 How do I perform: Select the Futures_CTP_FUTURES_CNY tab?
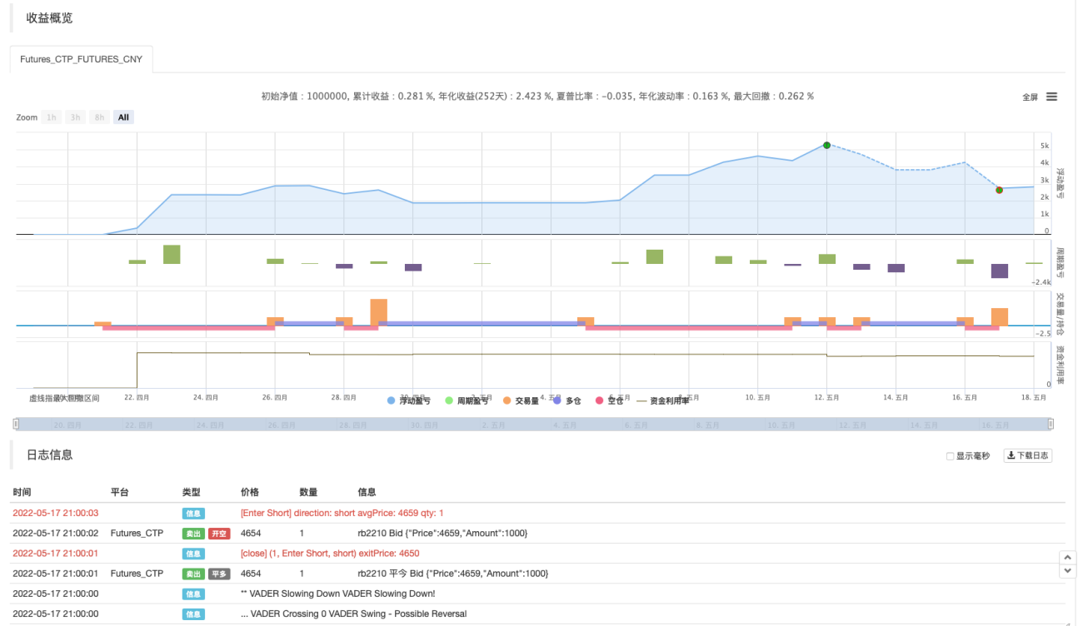(81, 59)
